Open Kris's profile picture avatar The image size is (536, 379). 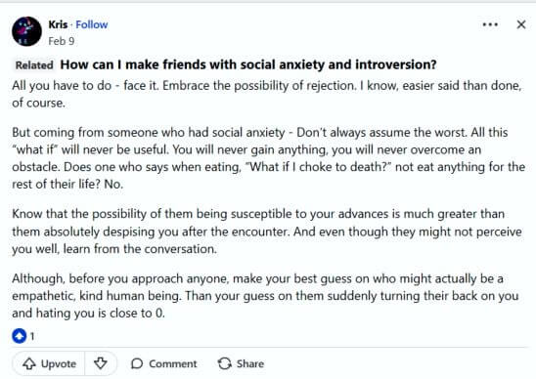tap(26, 31)
